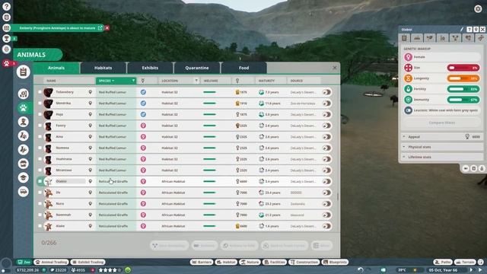Viewport: 487px width, 274px height.
Task: Expand the Lifetime stats section
Action: [x=441, y=158]
